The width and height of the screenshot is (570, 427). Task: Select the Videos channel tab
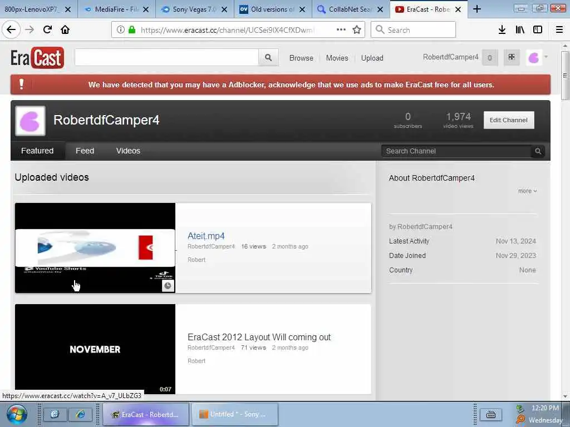pos(128,151)
